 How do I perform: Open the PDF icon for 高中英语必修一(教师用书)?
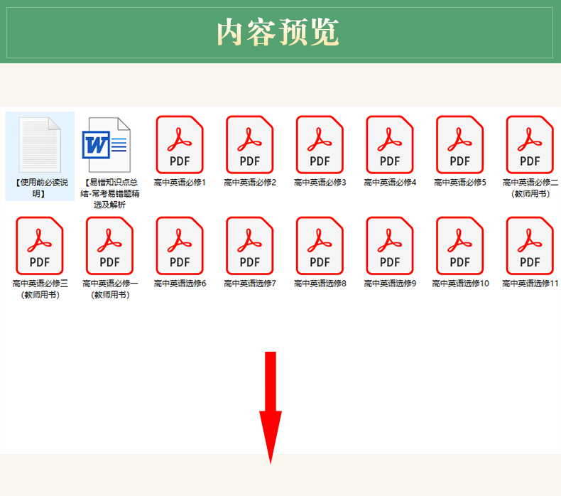pos(110,246)
